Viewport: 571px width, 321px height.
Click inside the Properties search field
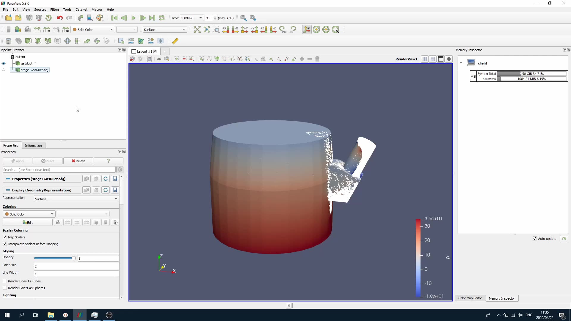(59, 169)
